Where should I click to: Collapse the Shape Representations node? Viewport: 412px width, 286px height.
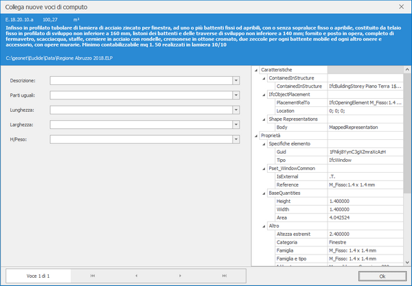tap(264, 119)
